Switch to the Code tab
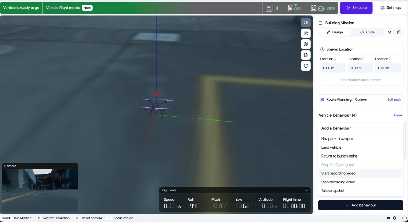 click(x=367, y=32)
